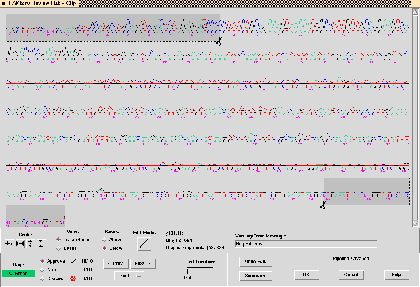Image resolution: width=420 pixels, height=287 pixels.
Task: Click the Scale: label
Action: pyautogui.click(x=25, y=235)
